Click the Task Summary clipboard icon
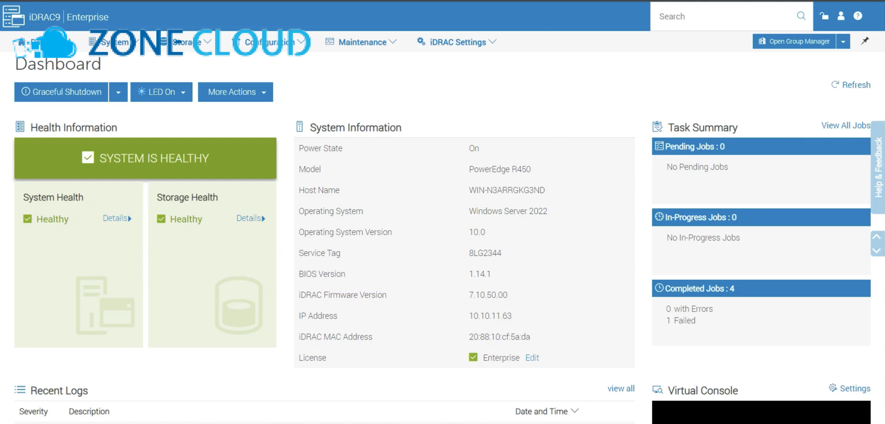This screenshot has height=424, width=885. [658, 127]
